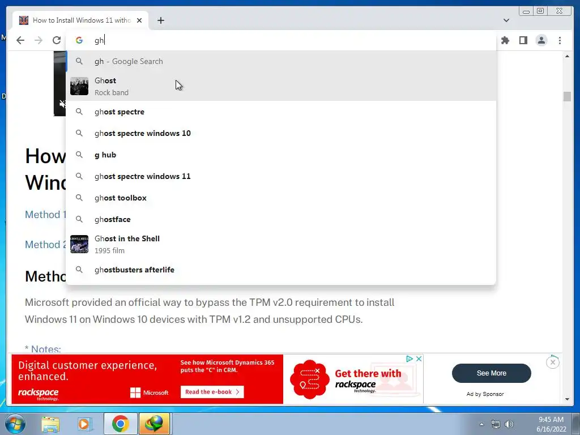
Task: Unmute the video via the muted speaker icon
Action: click(x=62, y=104)
